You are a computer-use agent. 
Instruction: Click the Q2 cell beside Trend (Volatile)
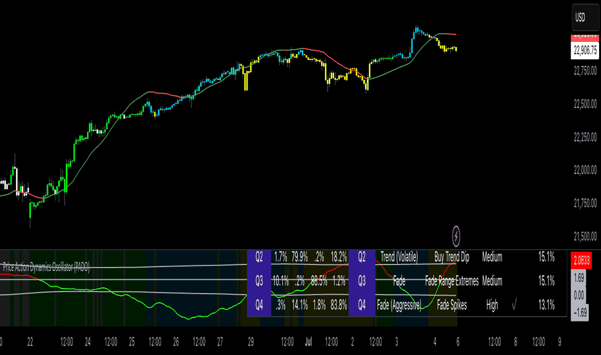362,257
